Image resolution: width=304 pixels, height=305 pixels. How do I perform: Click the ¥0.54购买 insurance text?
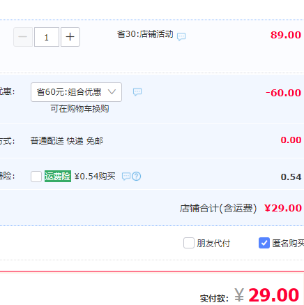coord(95,176)
